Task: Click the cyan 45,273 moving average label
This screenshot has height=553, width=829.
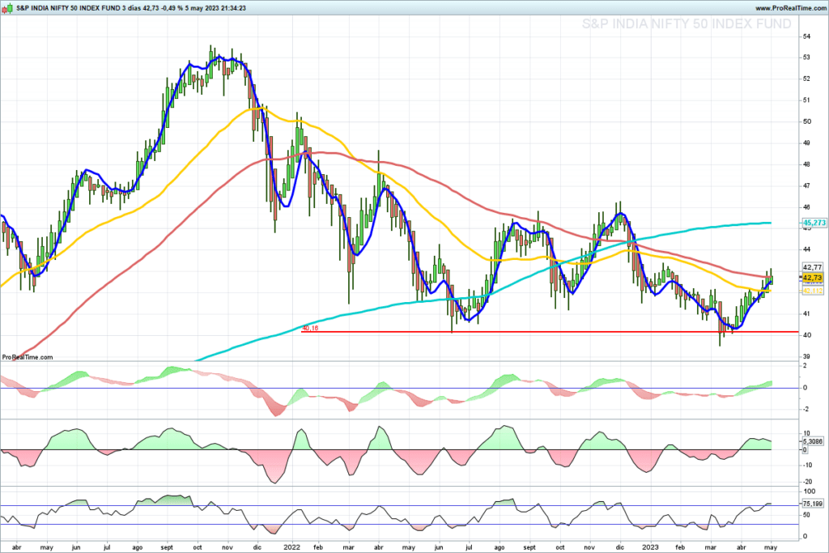Action: coord(814,223)
